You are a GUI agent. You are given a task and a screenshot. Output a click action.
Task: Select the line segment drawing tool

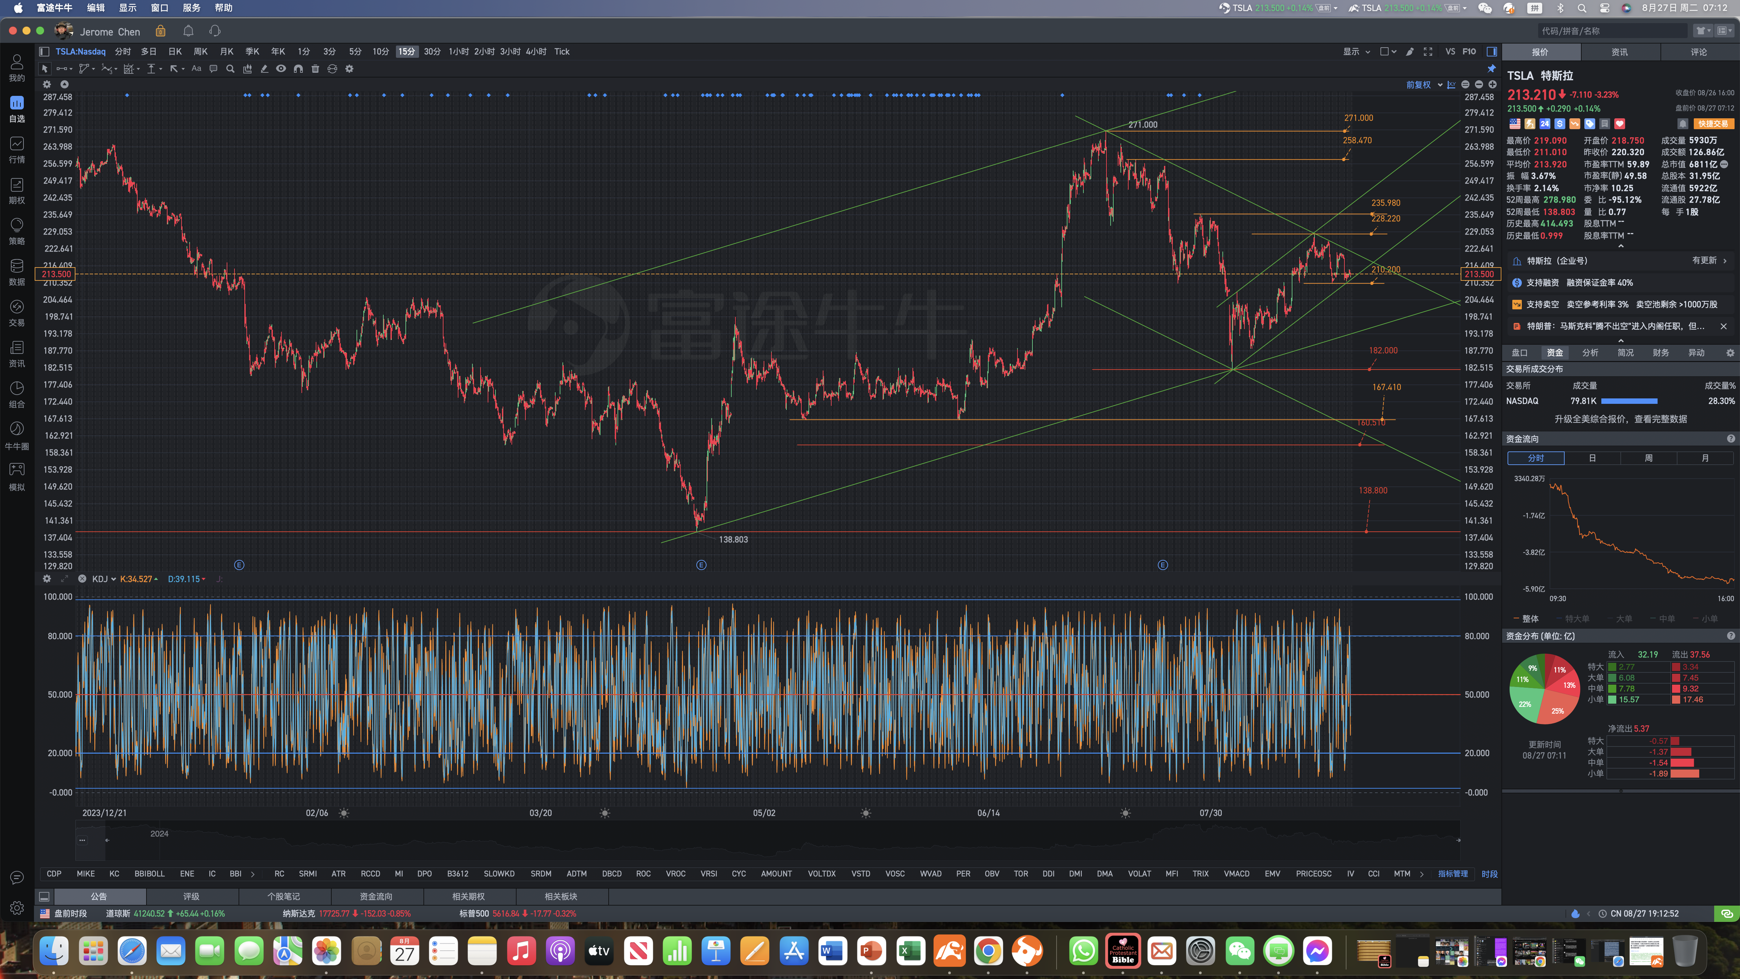tap(62, 69)
